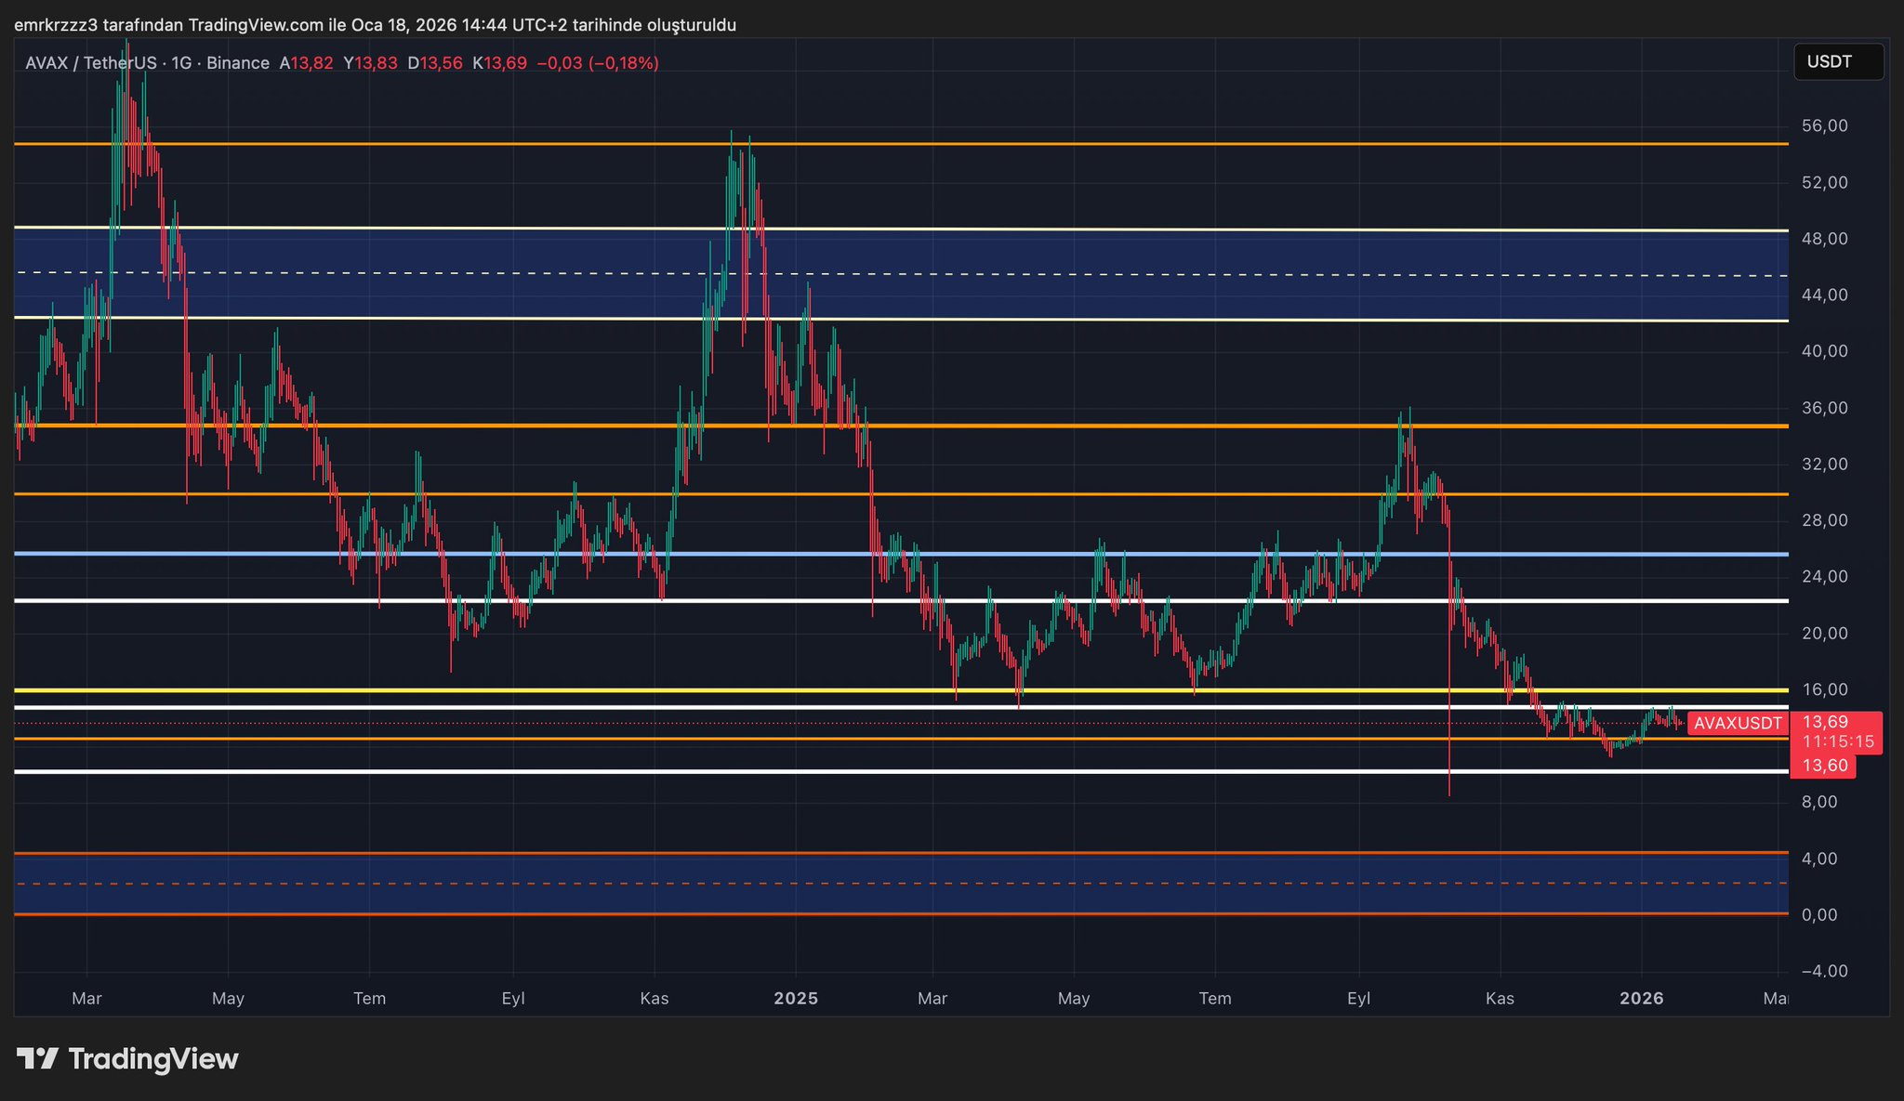
Task: Click the 2025 label on time axis
Action: pos(796,999)
